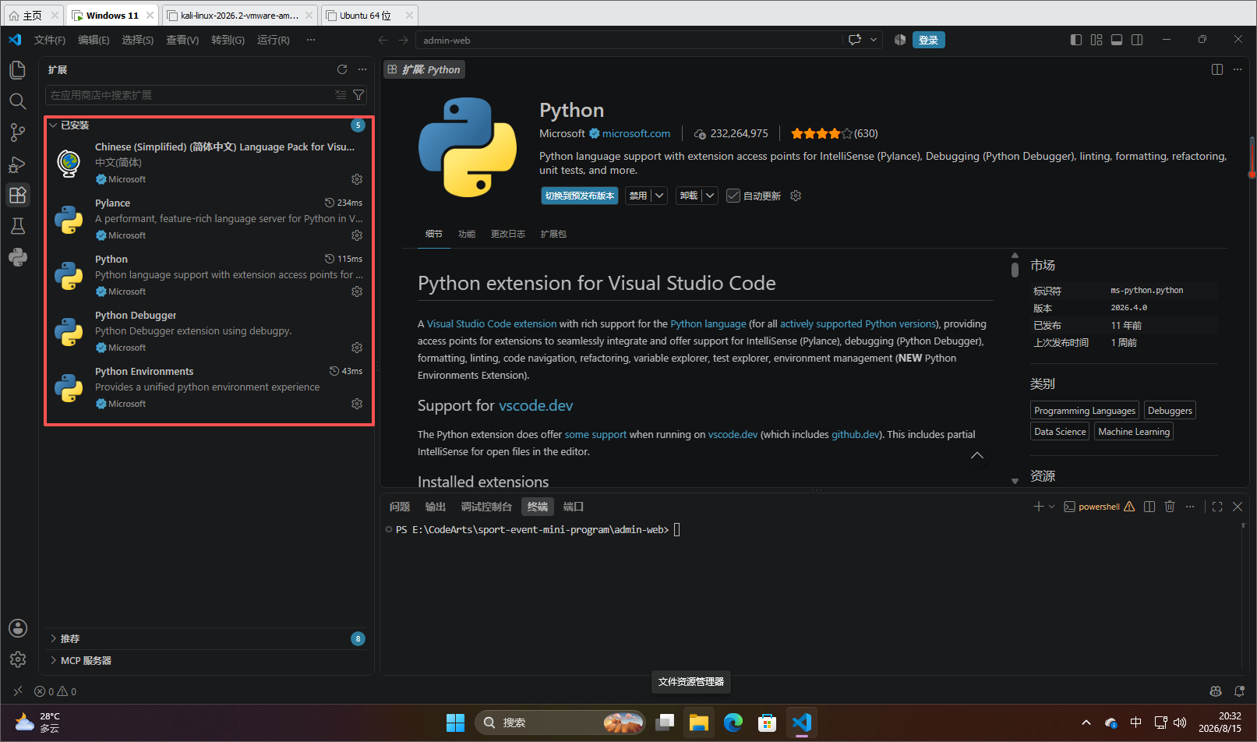The width and height of the screenshot is (1257, 742).
Task: Expand the MCP 服务器 section
Action: click(53, 661)
